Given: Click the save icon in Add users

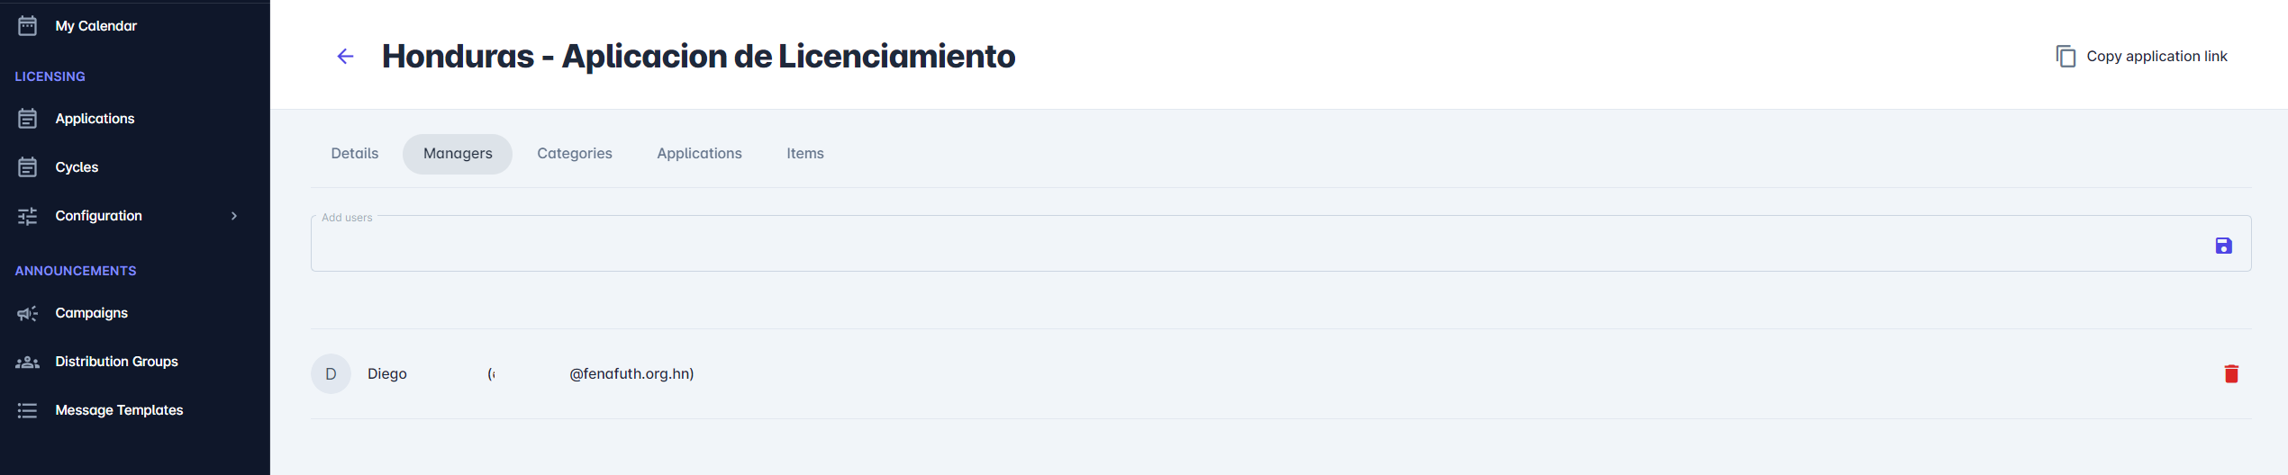Looking at the screenshot, I should 2223,246.
